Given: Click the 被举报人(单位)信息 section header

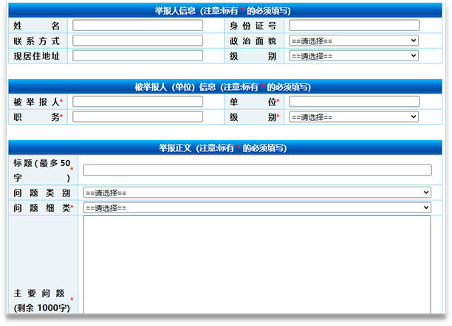Looking at the screenshot, I should pyautogui.click(x=225, y=87).
